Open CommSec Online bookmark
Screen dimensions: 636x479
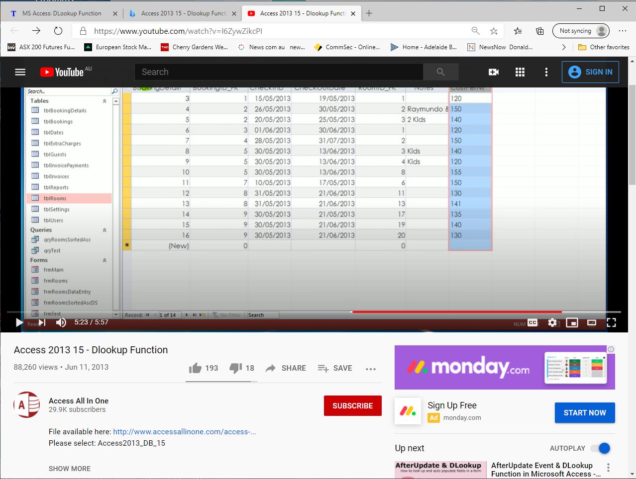(x=347, y=47)
